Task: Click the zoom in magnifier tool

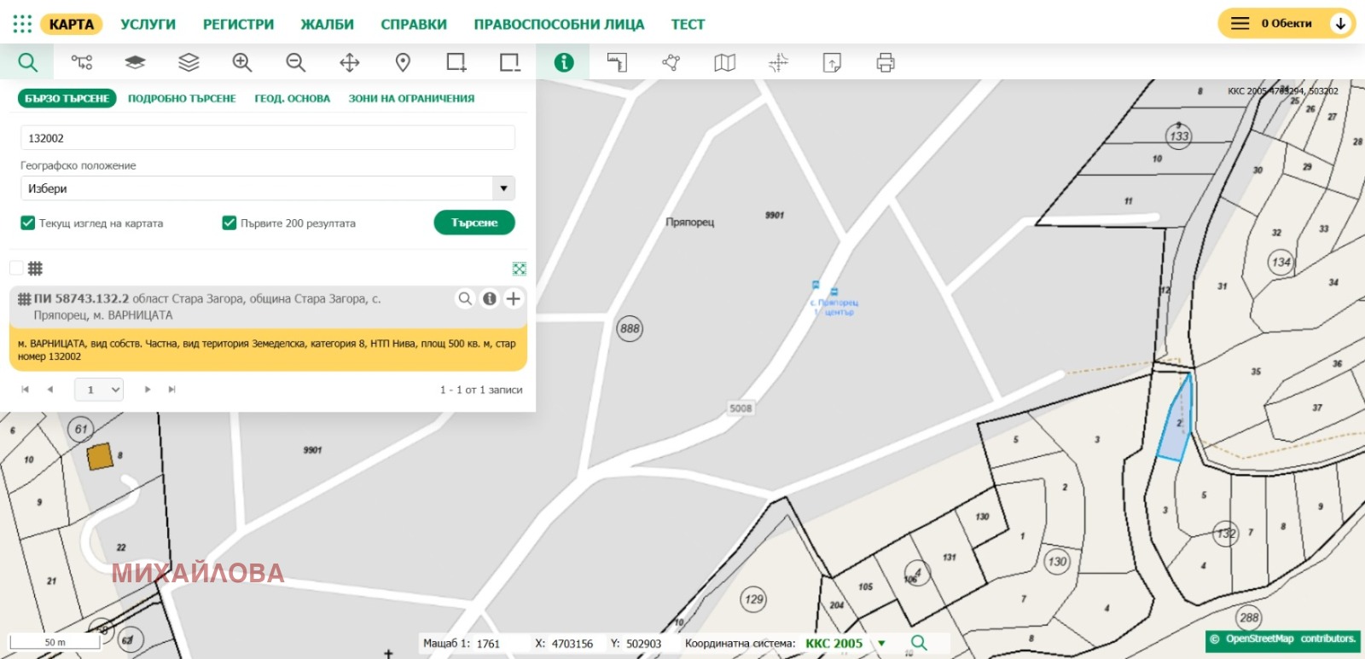Action: point(242,62)
